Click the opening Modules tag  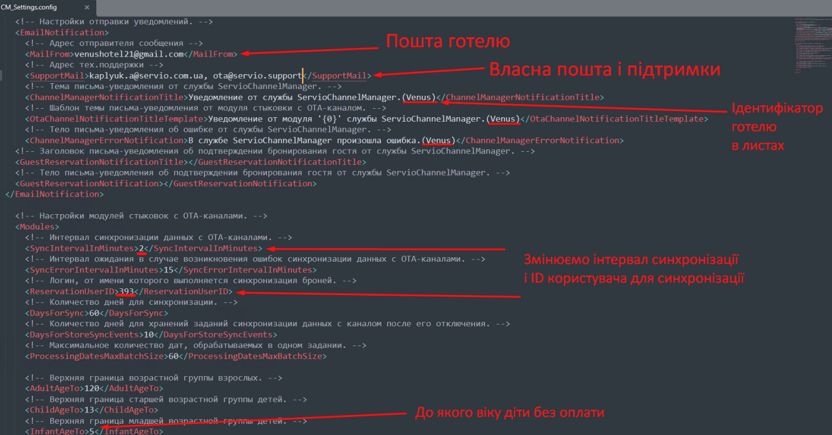[x=37, y=227]
